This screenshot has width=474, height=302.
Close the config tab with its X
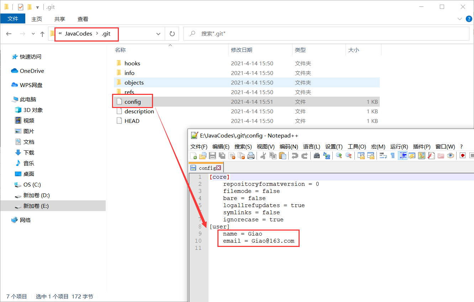coord(218,168)
